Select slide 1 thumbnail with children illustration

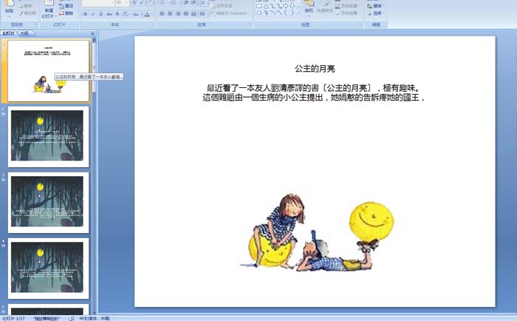pyautogui.click(x=49, y=71)
